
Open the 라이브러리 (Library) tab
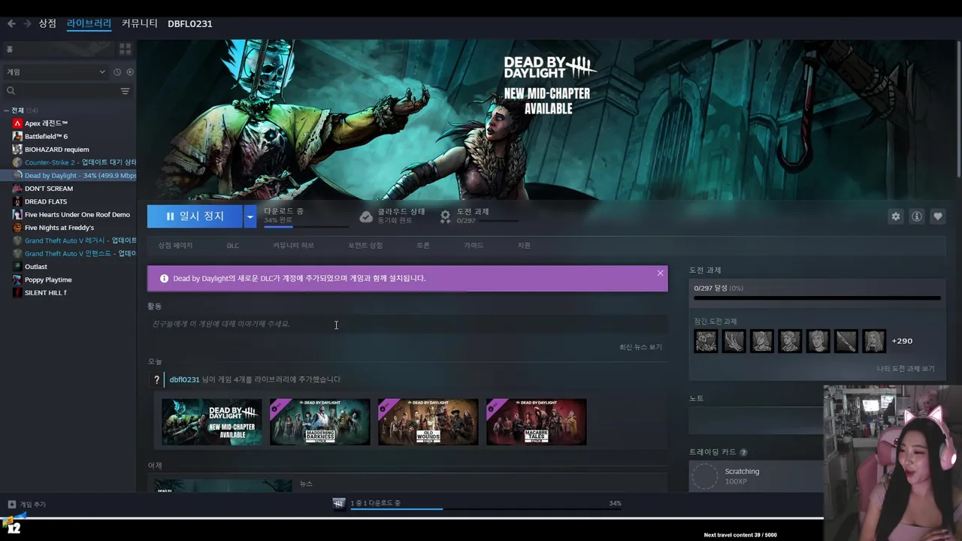pos(89,23)
